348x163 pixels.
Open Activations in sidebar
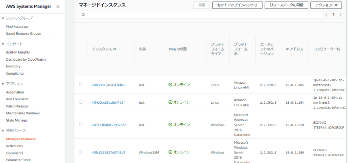click(14, 146)
